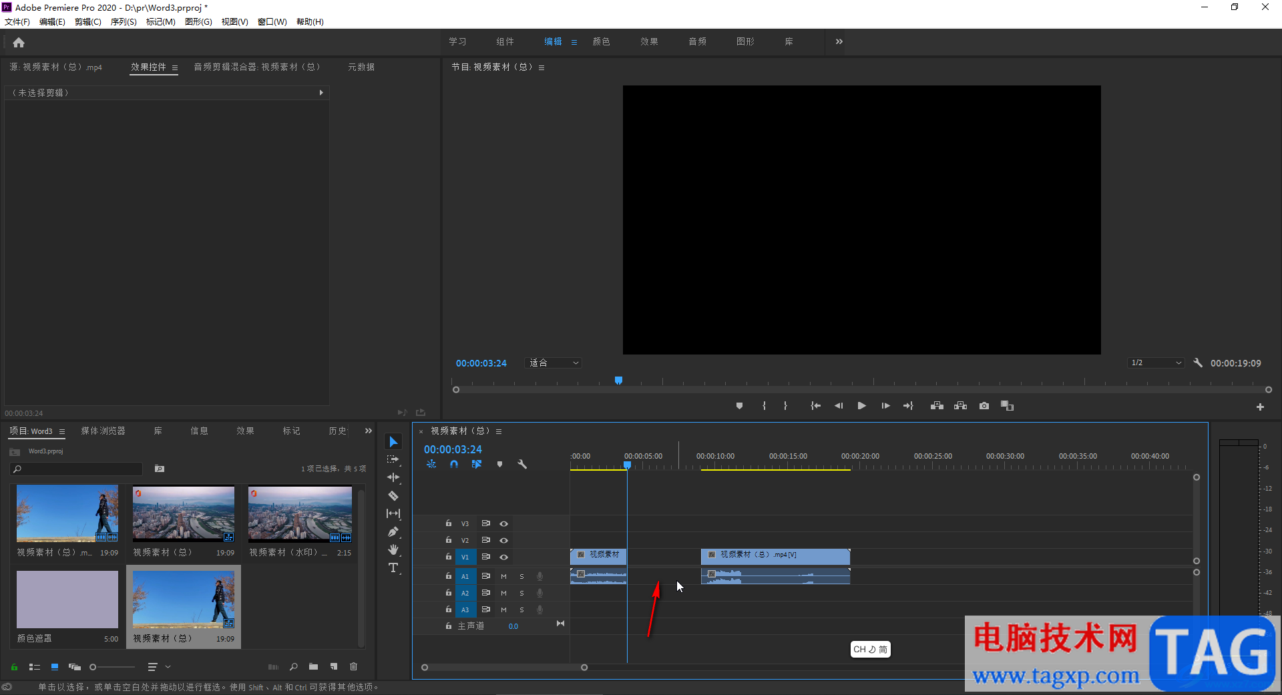Open playback resolution dropdown 1/2
This screenshot has height=695, width=1282.
tap(1156, 363)
